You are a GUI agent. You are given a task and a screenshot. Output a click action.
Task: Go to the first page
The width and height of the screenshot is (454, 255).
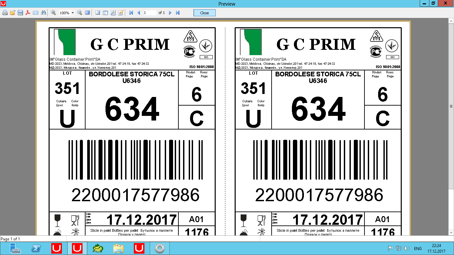pyautogui.click(x=131, y=13)
